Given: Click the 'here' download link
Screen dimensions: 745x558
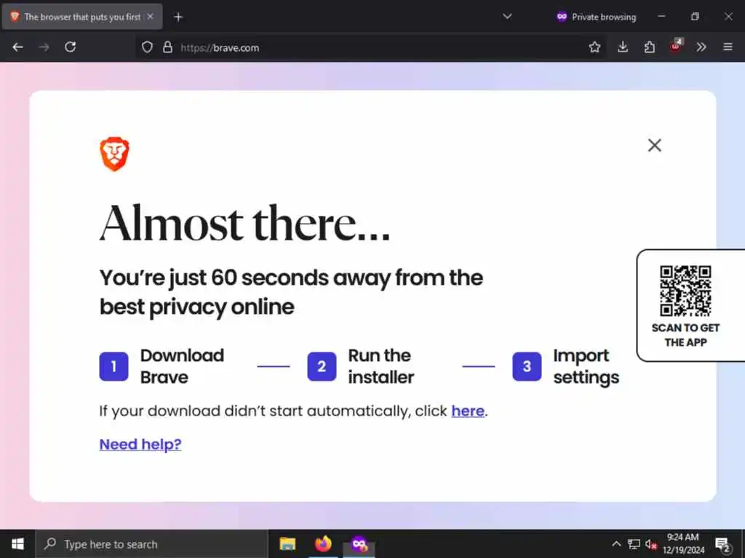Looking at the screenshot, I should [x=468, y=411].
